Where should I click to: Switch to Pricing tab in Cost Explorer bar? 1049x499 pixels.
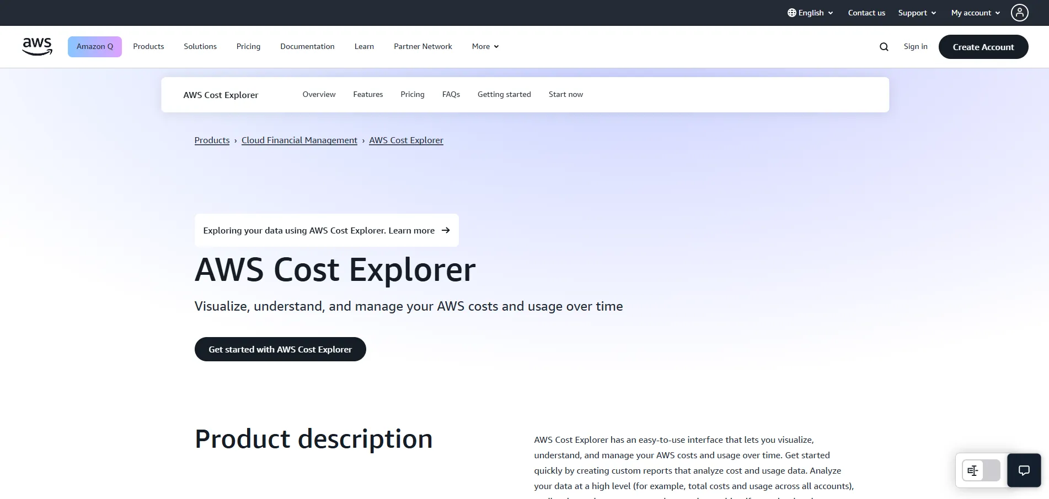(413, 94)
